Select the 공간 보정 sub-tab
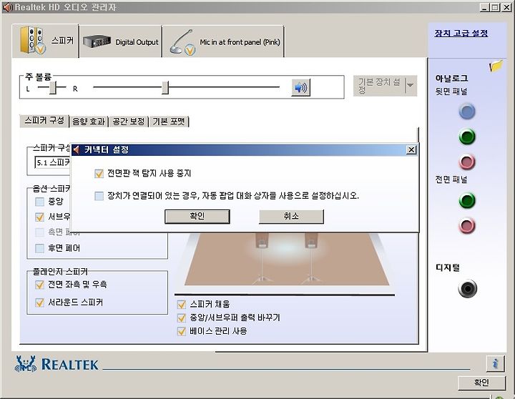The image size is (515, 399). (129, 122)
